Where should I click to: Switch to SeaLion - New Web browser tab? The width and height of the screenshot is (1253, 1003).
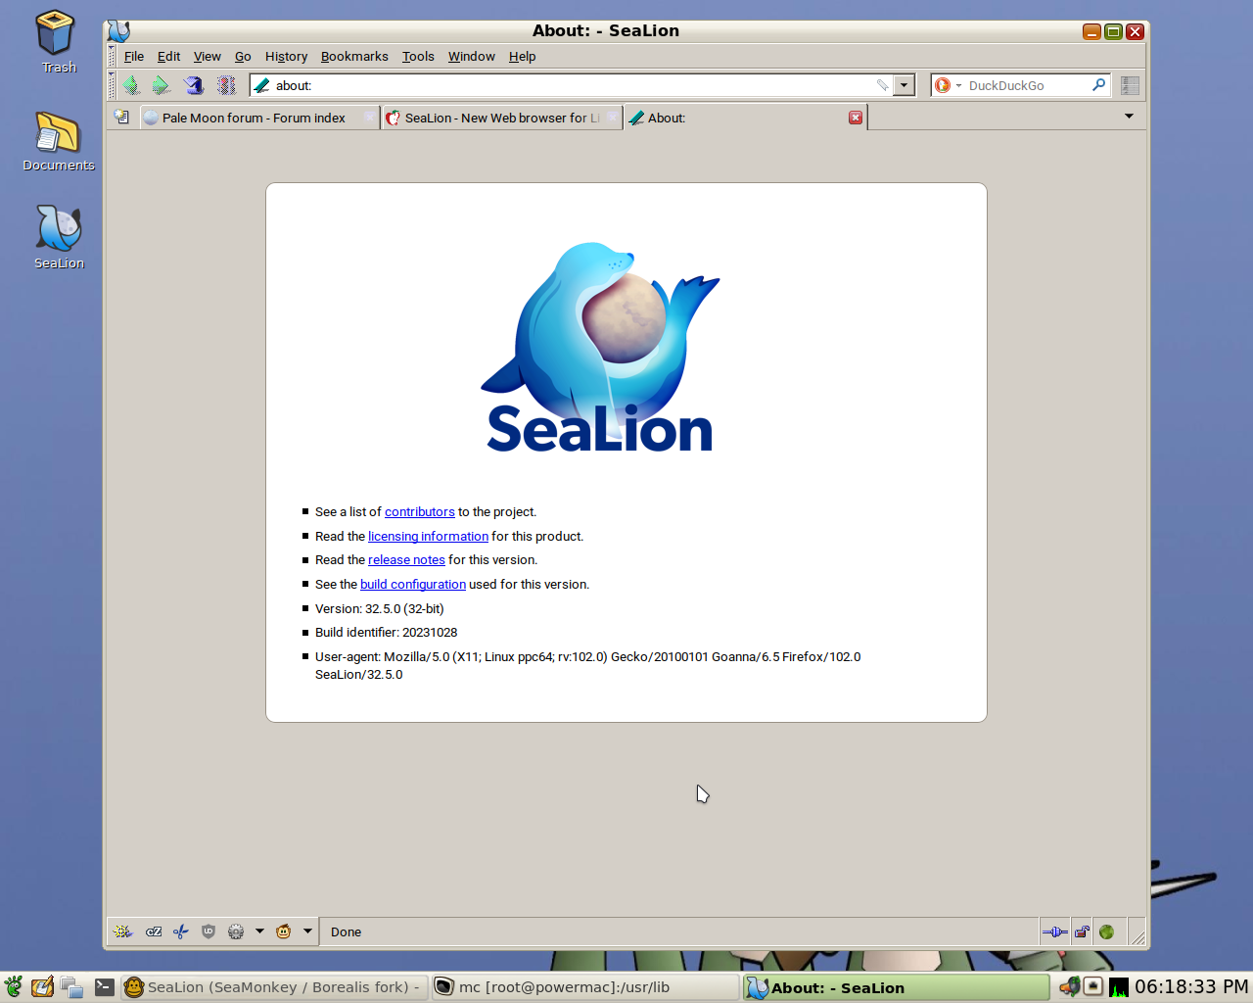coord(502,118)
